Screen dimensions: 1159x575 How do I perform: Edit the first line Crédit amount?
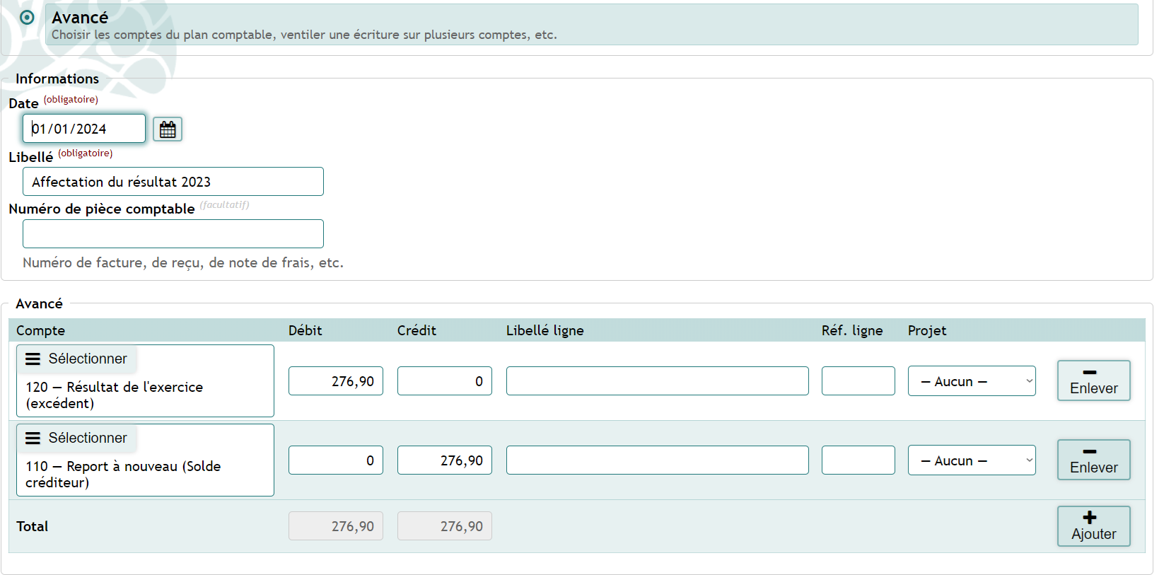pyautogui.click(x=444, y=381)
